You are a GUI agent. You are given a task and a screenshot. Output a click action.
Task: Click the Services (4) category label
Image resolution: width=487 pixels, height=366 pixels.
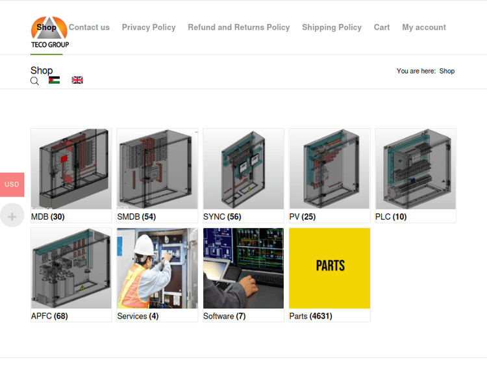[138, 317]
